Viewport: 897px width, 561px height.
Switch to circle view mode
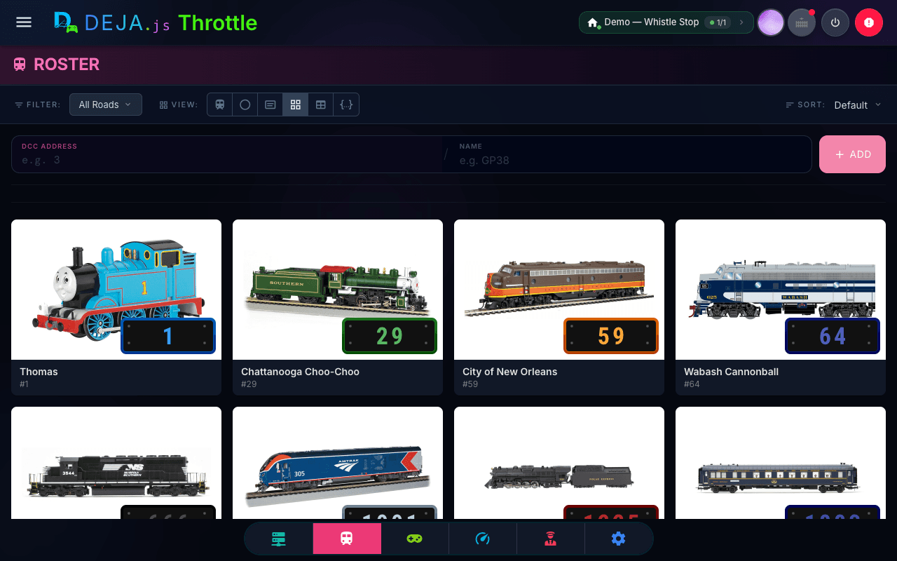[245, 104]
